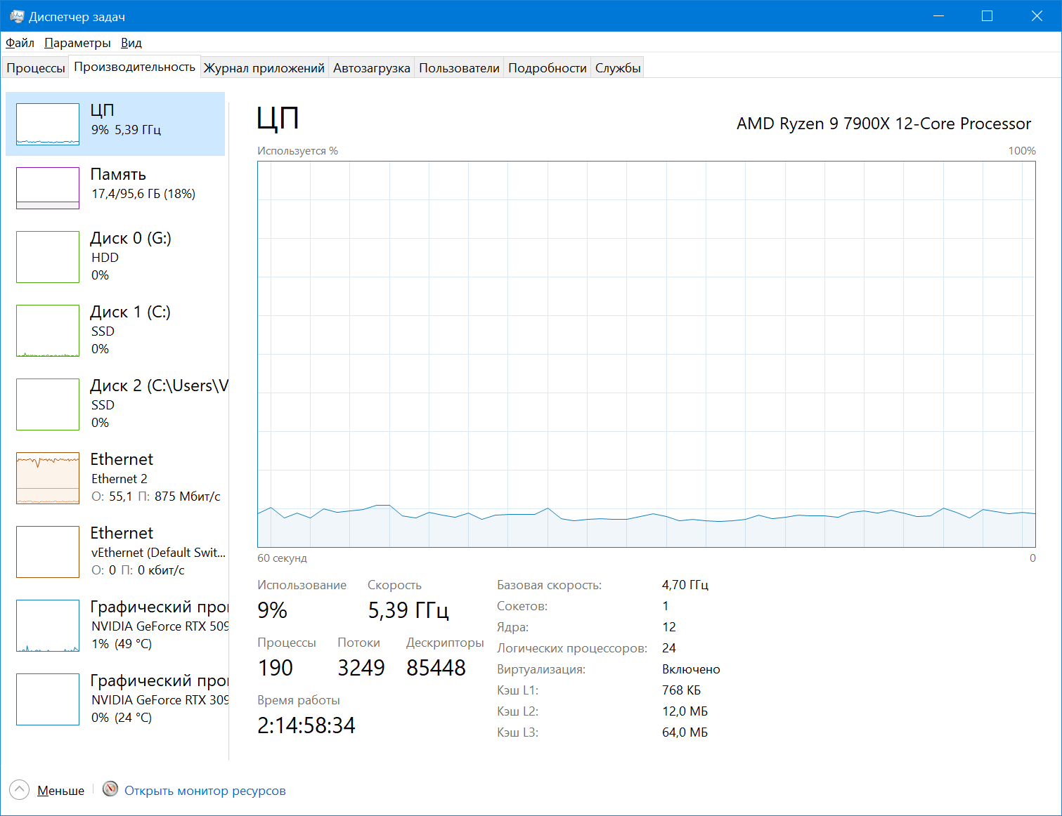Minimize the Диспетчер задач window

click(x=938, y=16)
